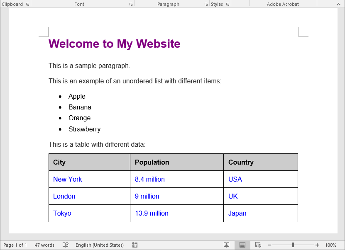The image size is (345, 250).
Task: Open the Tokyo hyperlink
Action: click(x=62, y=213)
